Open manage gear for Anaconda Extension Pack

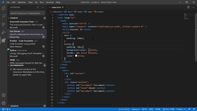pos(43,27)
